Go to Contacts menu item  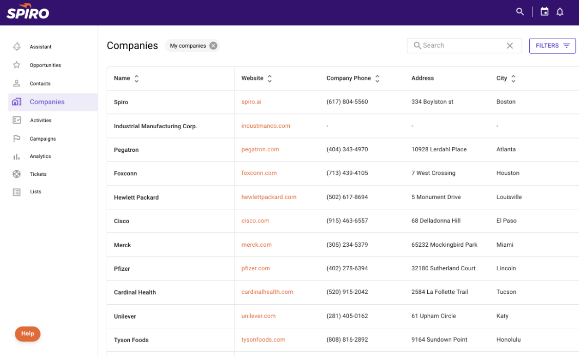pyautogui.click(x=40, y=84)
